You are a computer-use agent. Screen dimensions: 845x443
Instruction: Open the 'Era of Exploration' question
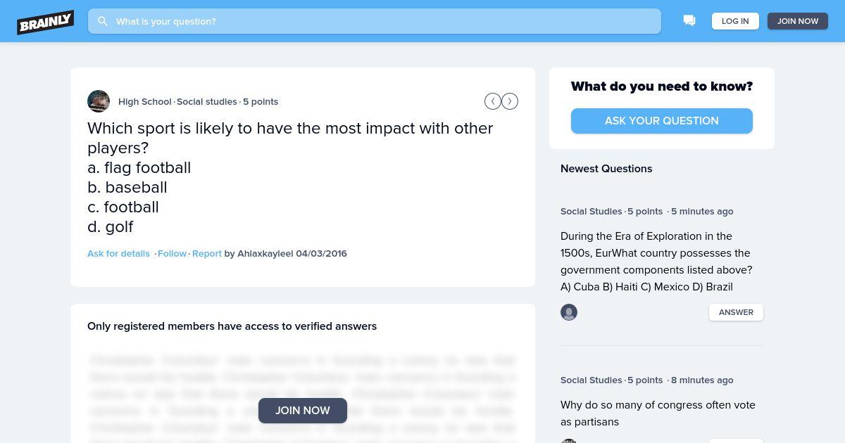[656, 262]
